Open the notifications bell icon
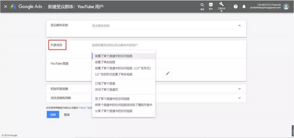Screen dimensions: 294x138 pos(244,7)
